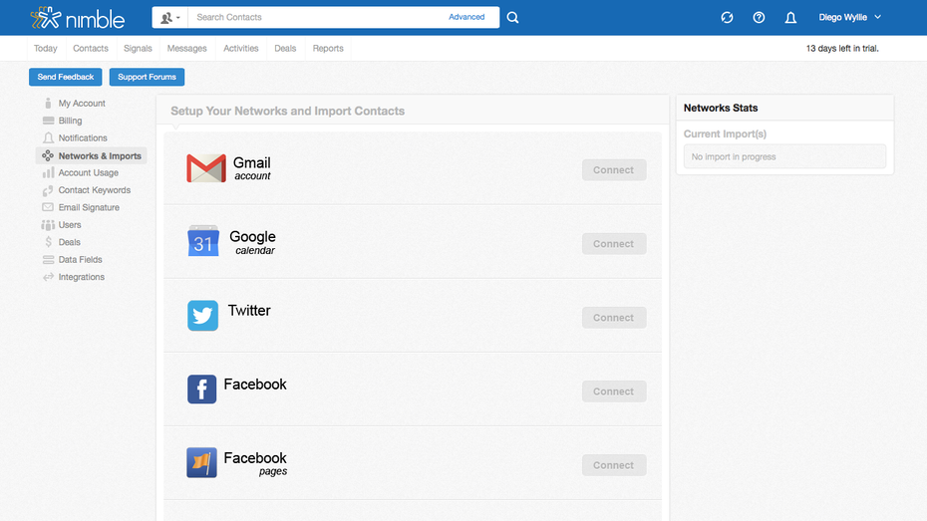Click the Facebook pages label

tap(255, 463)
